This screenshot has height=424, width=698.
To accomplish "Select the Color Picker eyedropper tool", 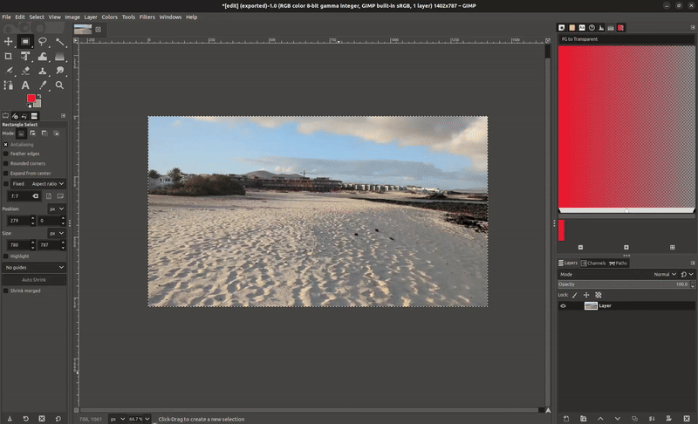I will pyautogui.click(x=43, y=85).
